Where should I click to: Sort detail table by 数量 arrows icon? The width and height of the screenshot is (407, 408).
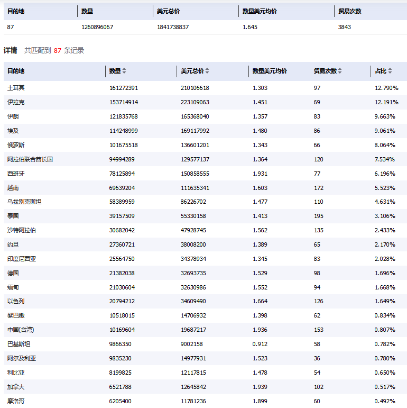(124, 71)
